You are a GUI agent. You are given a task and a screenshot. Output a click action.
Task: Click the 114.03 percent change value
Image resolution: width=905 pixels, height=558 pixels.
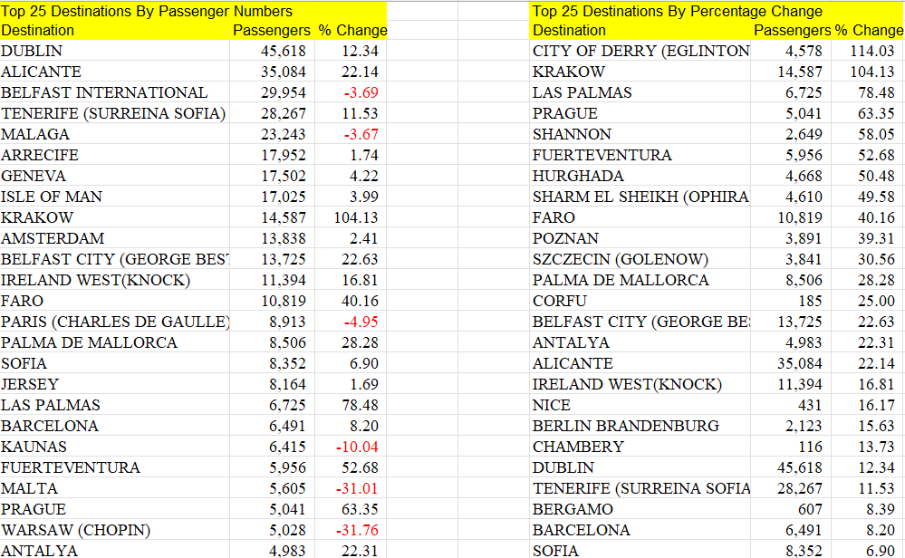click(x=872, y=51)
